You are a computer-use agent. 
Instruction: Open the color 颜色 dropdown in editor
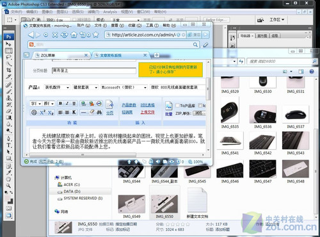coord(49,104)
